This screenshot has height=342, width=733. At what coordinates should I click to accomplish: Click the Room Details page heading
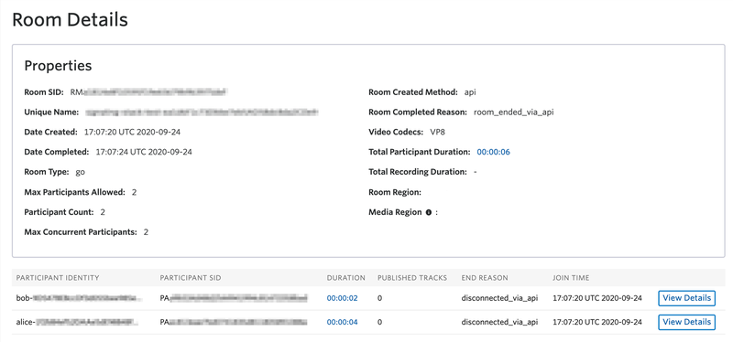coord(71,20)
